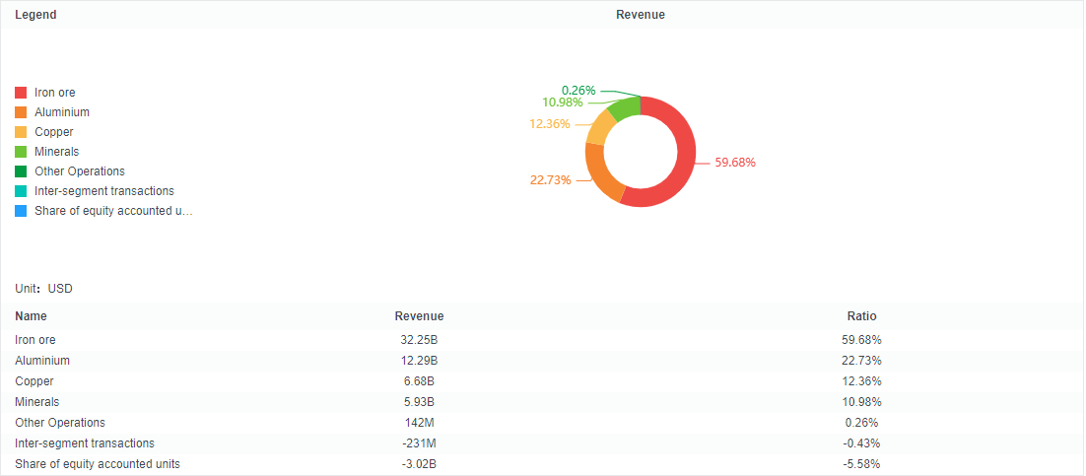Click the 0.26% ratio cell
Viewport: 1086px width, 476px height.
[862, 423]
